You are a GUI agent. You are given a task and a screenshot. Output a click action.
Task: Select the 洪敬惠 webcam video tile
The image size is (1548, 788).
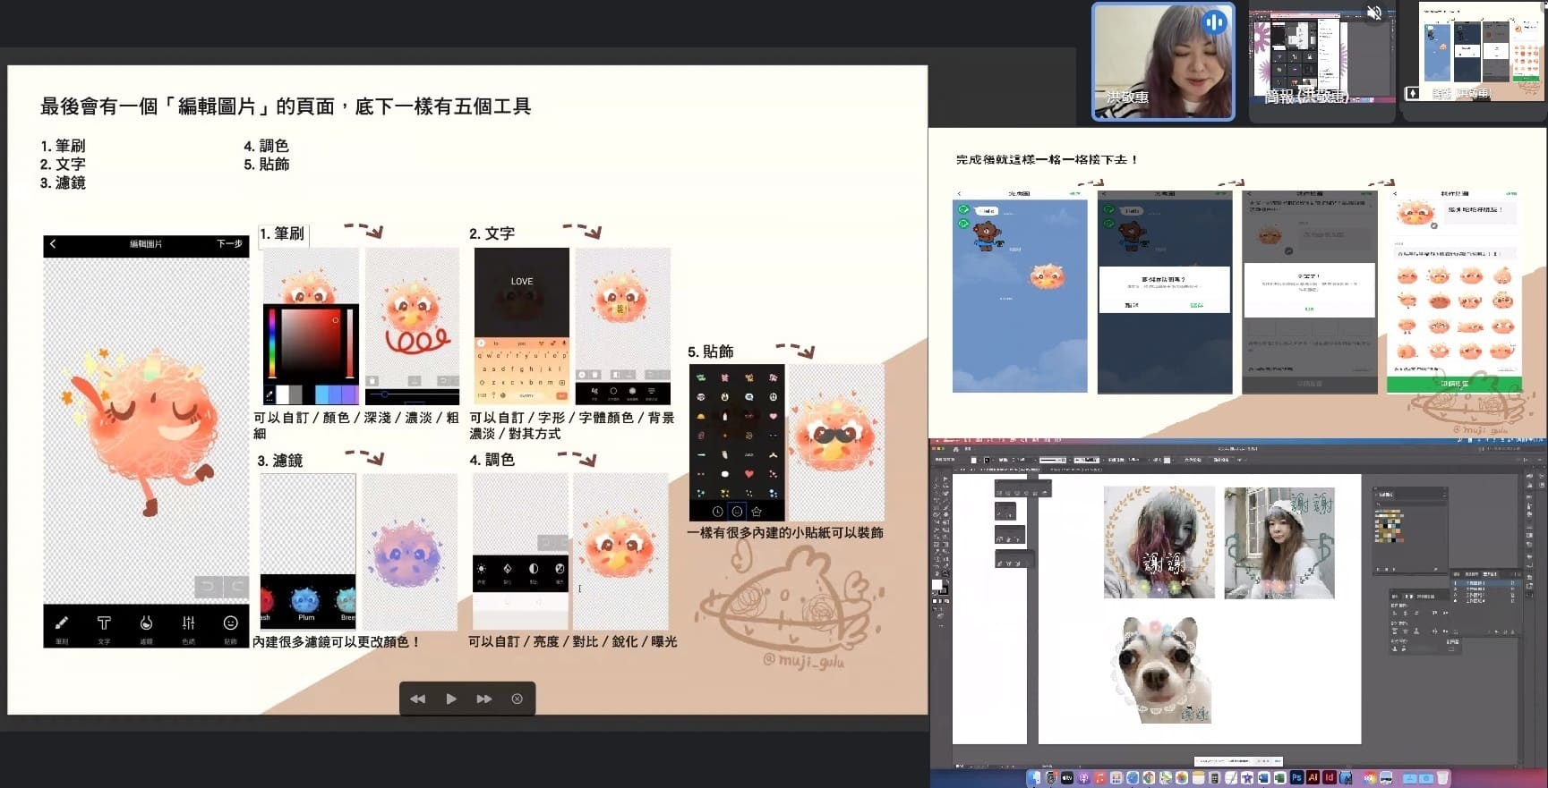pyautogui.click(x=1162, y=62)
